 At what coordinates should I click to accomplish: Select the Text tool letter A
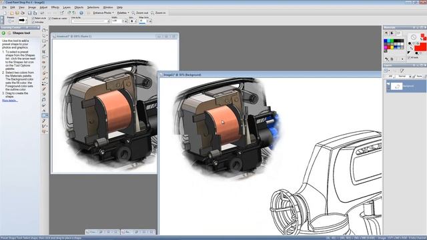tap(44, 111)
